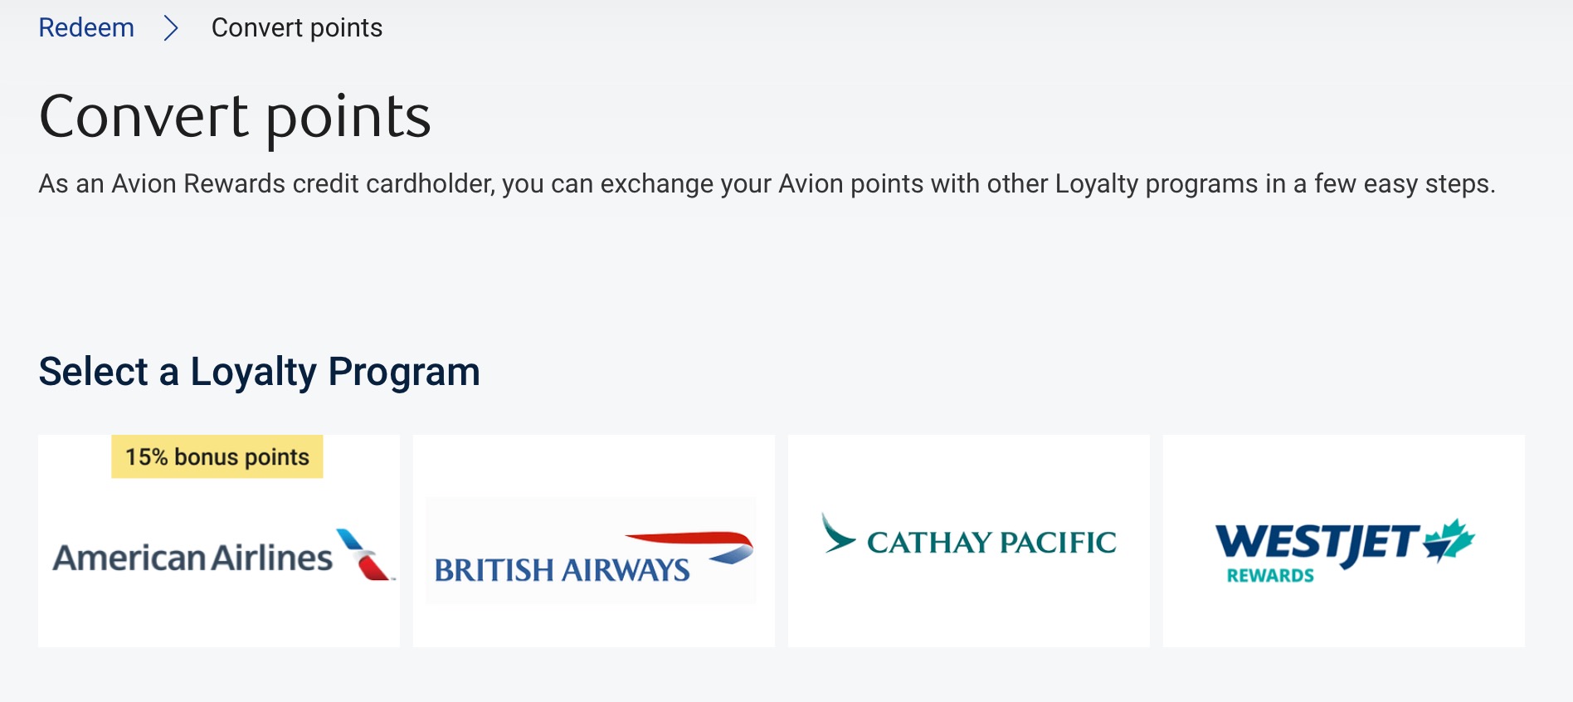This screenshot has height=702, width=1573.
Task: Choose the American Airlines loyalty program card
Action: point(219,541)
